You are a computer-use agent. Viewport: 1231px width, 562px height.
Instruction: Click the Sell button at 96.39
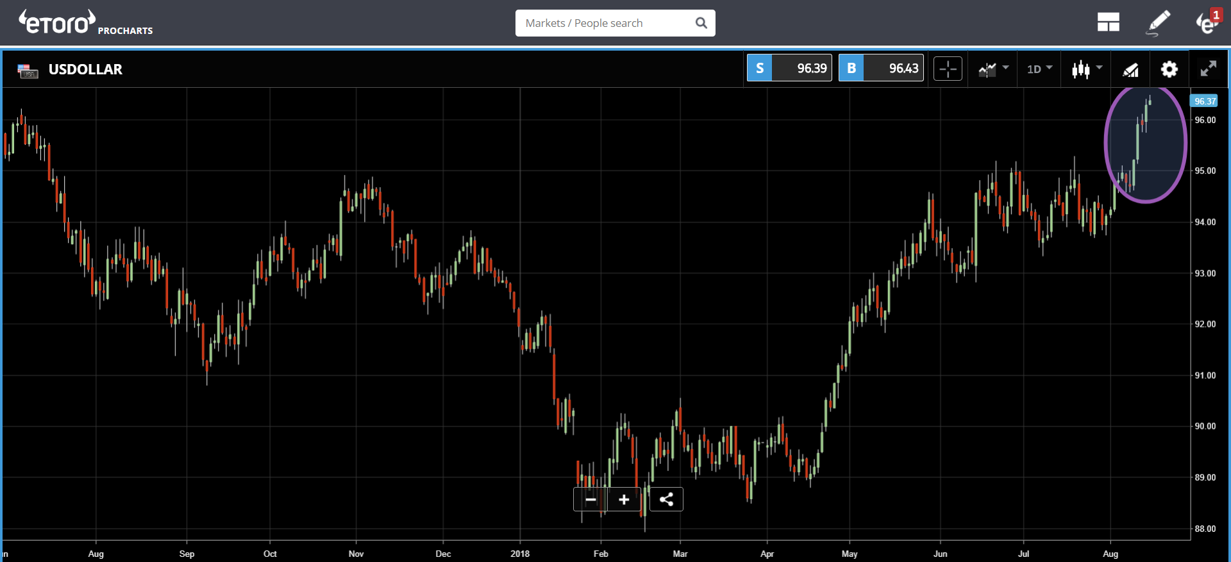pos(789,68)
